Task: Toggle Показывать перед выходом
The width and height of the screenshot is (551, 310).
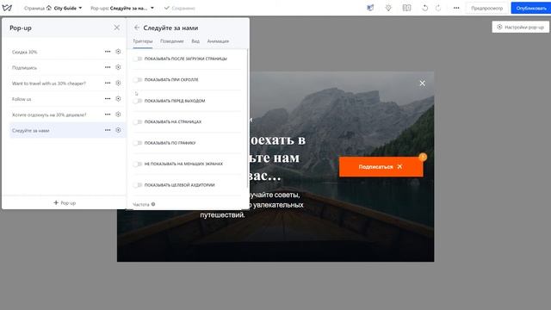Action: (x=138, y=101)
